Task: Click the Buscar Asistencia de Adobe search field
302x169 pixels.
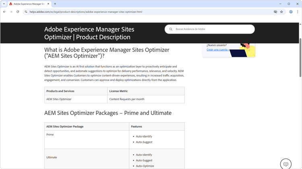Action: click(x=209, y=29)
